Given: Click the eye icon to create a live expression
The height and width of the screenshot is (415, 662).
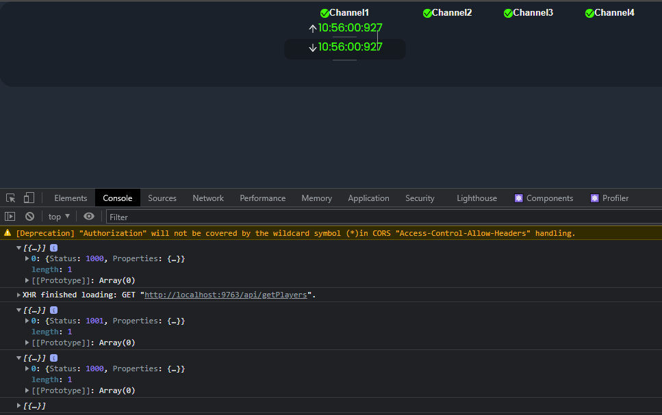Looking at the screenshot, I should point(89,217).
